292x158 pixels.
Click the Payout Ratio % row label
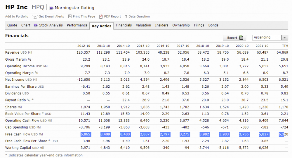[x=19, y=100]
